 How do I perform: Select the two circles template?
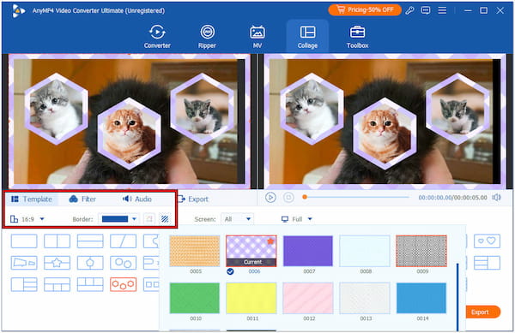(x=123, y=263)
